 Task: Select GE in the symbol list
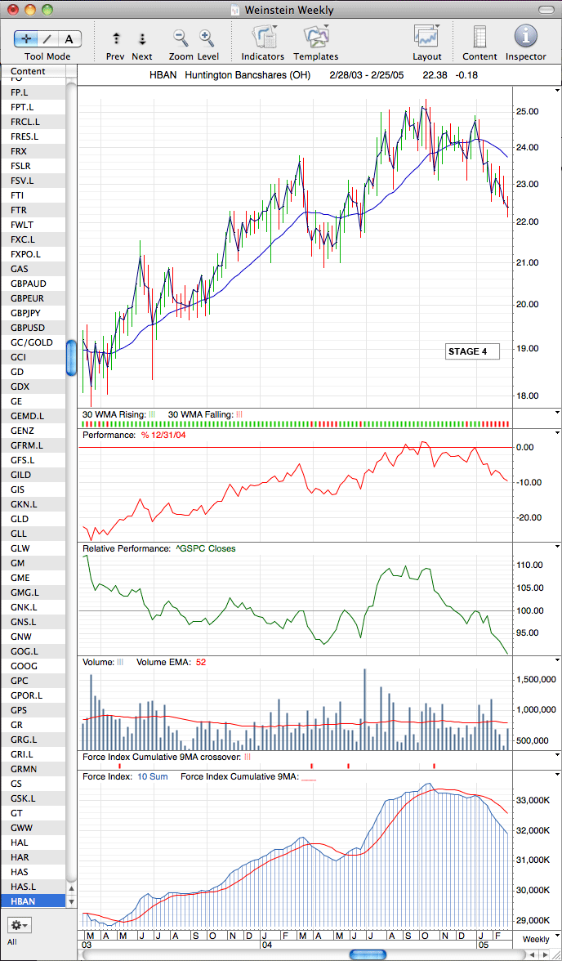point(33,400)
